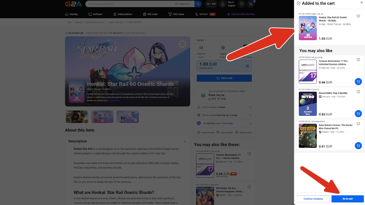Image resolution: width=365 pixels, height=205 pixels.
Task: Collapse the Description section
Action: click(x=184, y=142)
